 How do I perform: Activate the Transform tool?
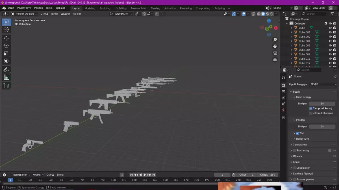tap(6, 61)
